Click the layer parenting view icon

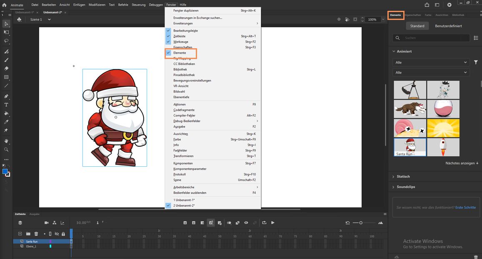point(55,223)
